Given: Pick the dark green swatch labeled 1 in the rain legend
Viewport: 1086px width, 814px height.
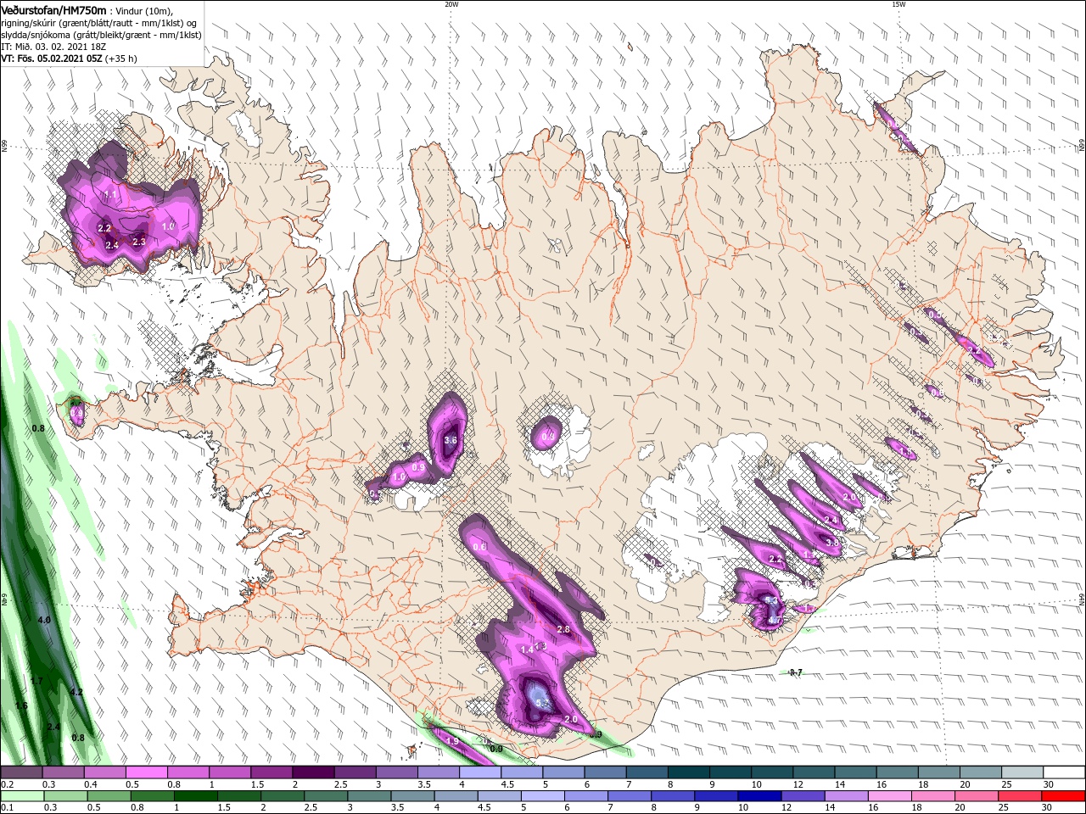Looking at the screenshot, I should pyautogui.click(x=195, y=796).
